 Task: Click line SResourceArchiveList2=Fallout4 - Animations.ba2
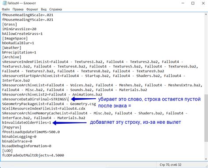pyautogui.click(x=52, y=94)
